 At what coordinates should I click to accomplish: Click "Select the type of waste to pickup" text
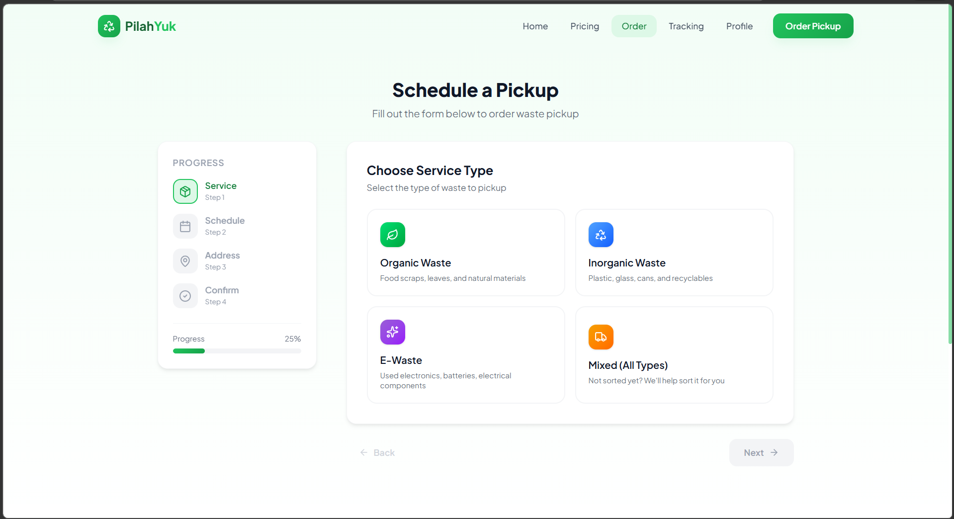pos(436,188)
